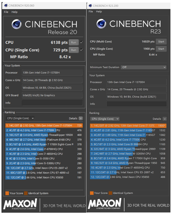The width and height of the screenshot is (172, 214).
Task: Toggle the CPU test checkbox in R20
Action: pyautogui.click(x=82, y=42)
